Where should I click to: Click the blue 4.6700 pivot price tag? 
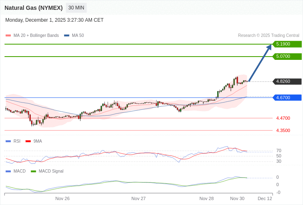coord(287,98)
